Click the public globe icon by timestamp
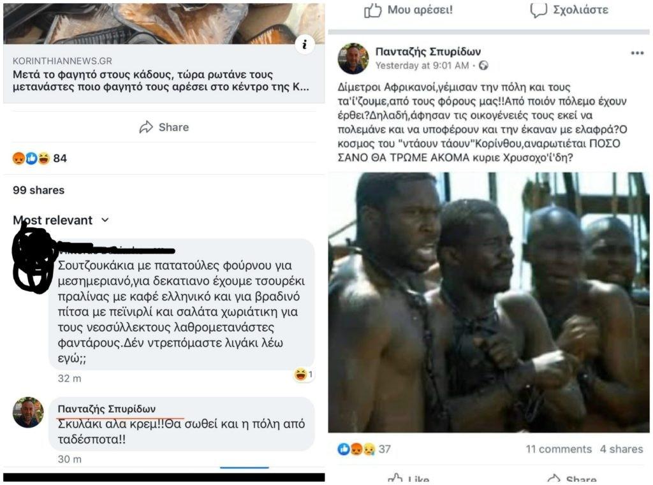Viewport: 653px width, 485px height. [x=483, y=65]
